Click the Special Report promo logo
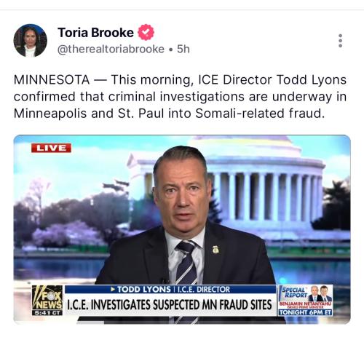The height and width of the screenshot is (337, 364). click(293, 293)
